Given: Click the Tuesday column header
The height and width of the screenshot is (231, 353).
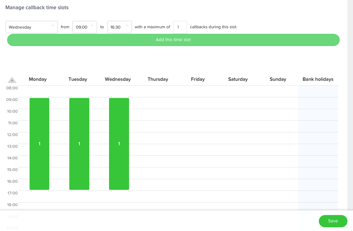Looking at the screenshot, I should [78, 79].
